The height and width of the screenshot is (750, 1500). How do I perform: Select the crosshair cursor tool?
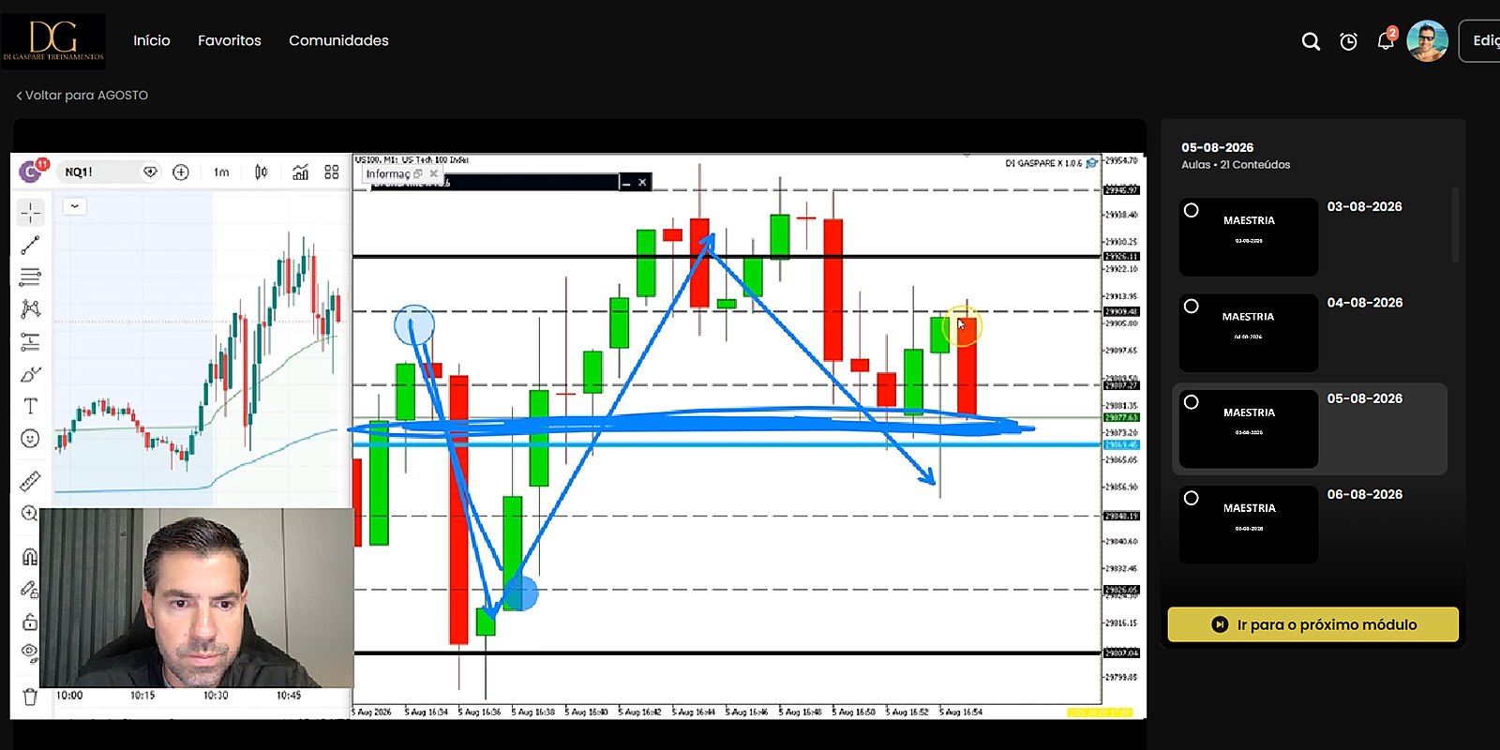[30, 213]
